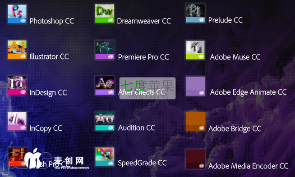
Task: Open the Audition CC Au icon
Action: coord(105,121)
